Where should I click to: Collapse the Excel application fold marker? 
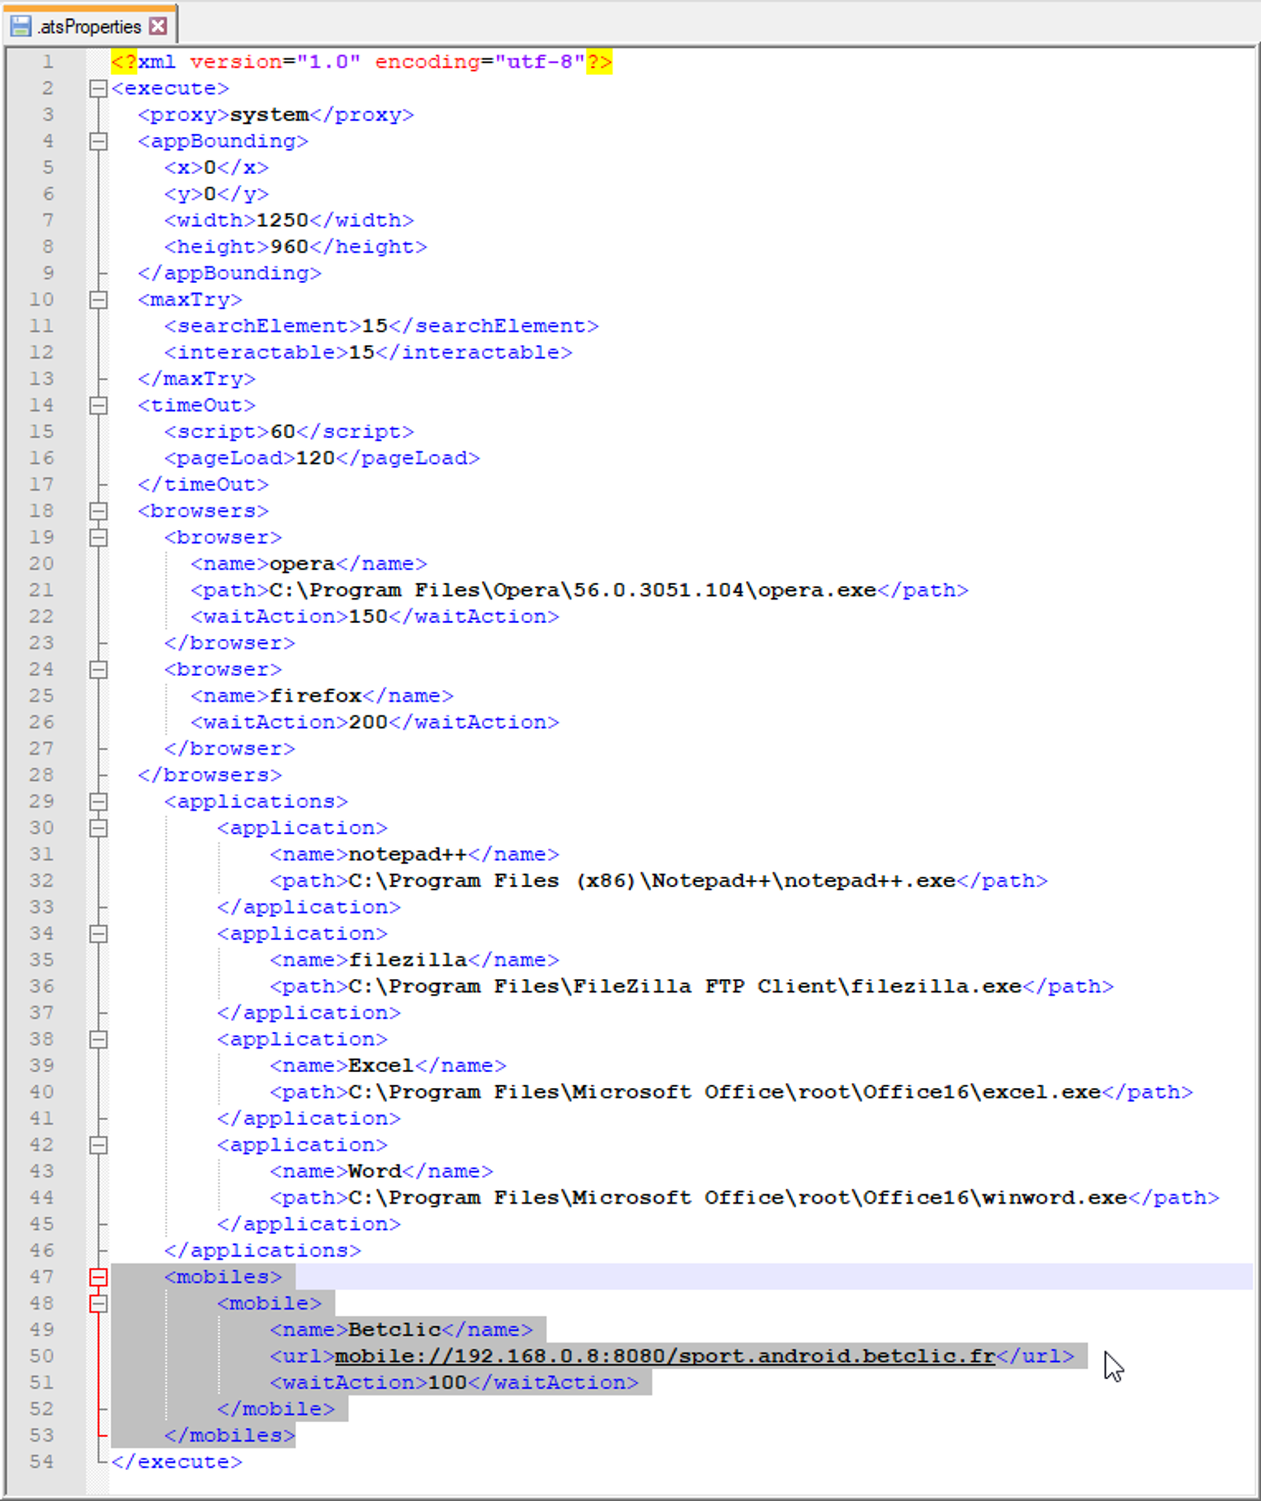(x=98, y=1040)
